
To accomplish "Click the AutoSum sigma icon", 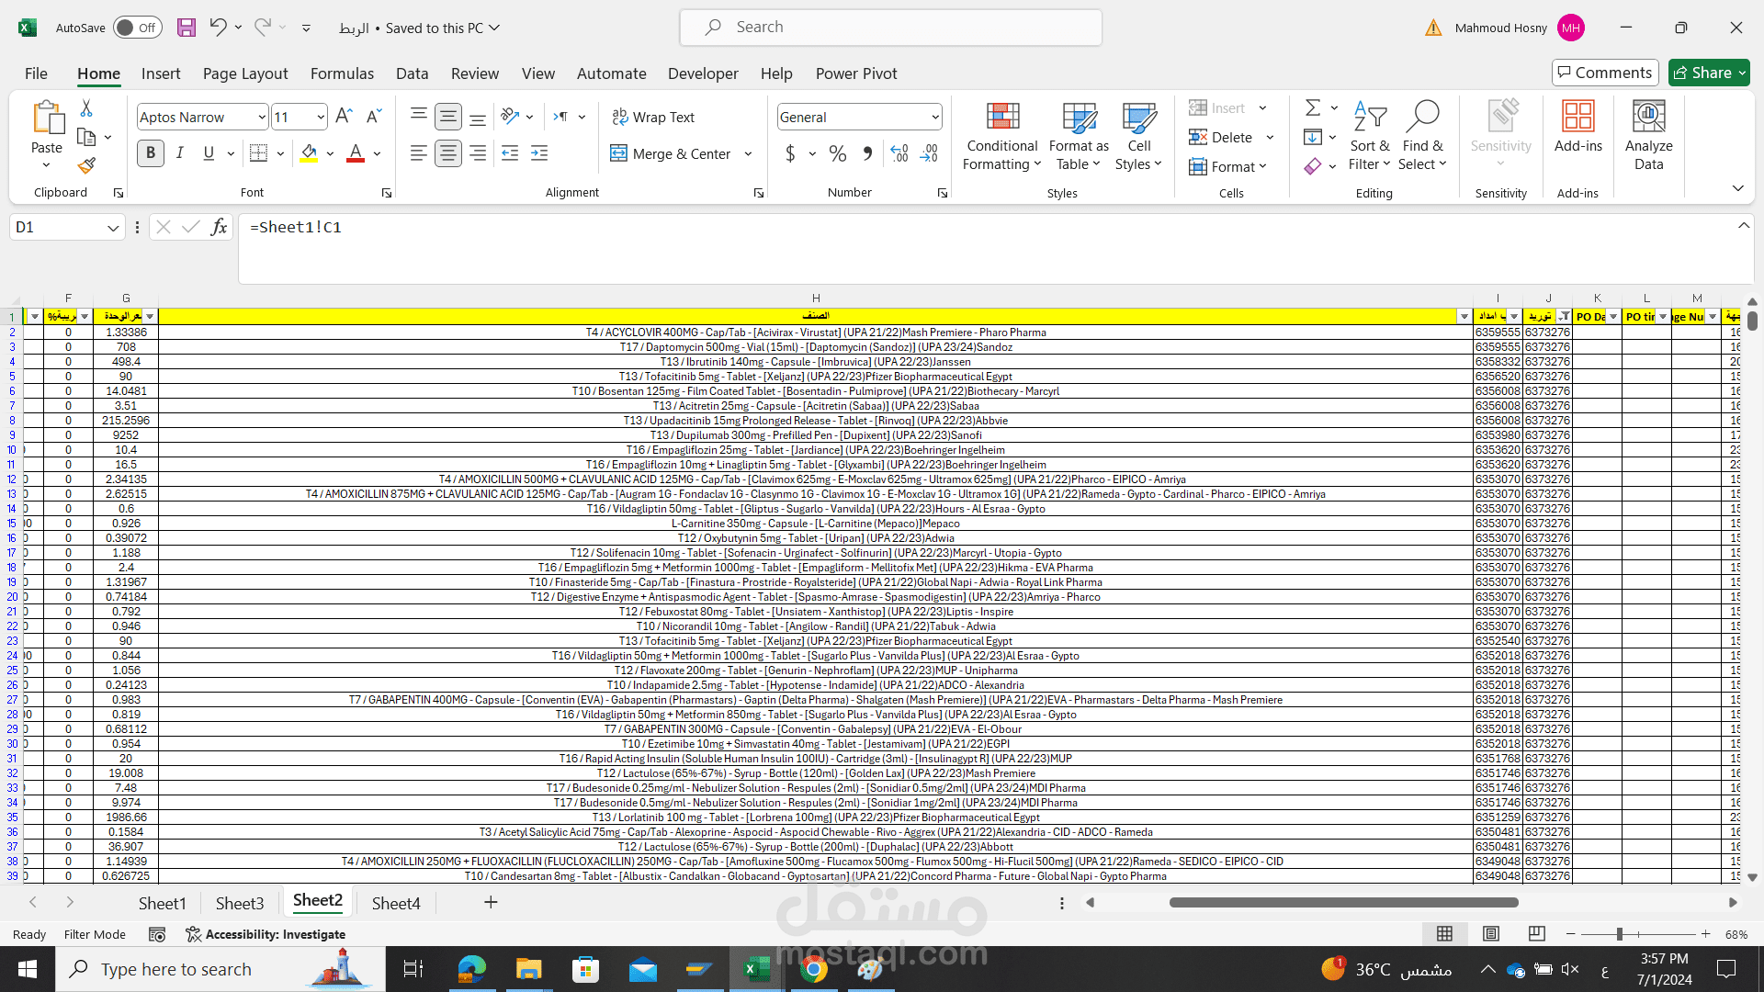I will coord(1313,108).
